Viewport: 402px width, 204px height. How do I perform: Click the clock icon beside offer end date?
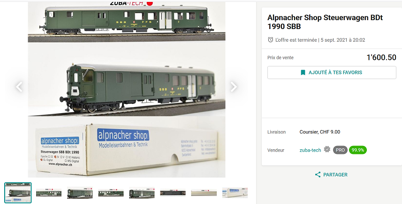pyautogui.click(x=271, y=40)
